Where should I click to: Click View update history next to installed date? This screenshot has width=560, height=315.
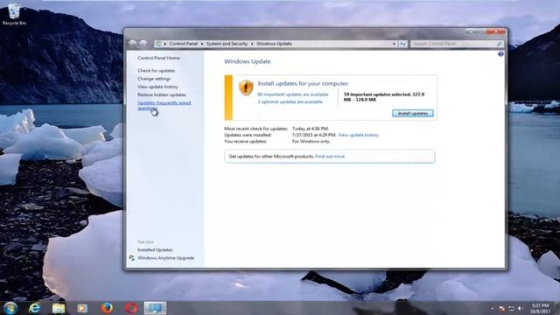(x=358, y=135)
